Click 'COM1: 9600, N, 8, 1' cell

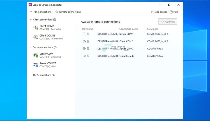coord(158,34)
